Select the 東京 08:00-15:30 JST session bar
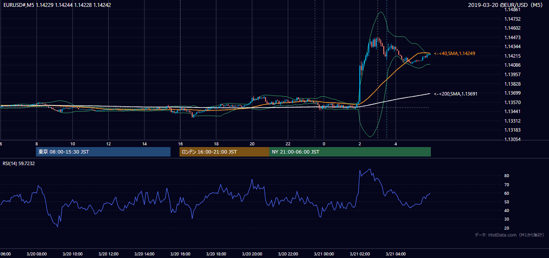549x258 pixels. pos(103,152)
